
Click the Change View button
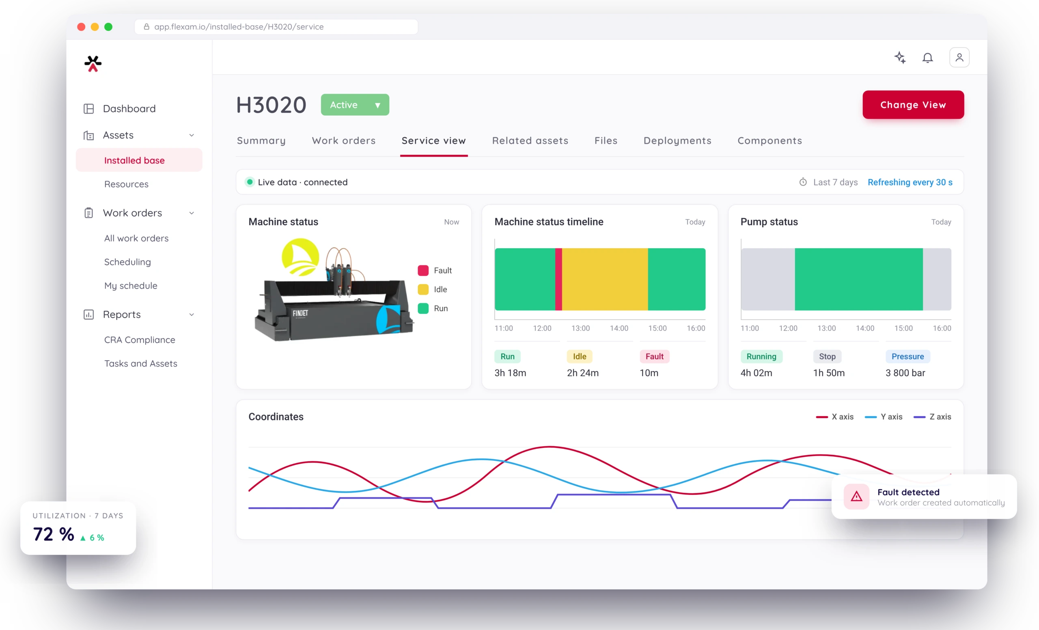click(x=913, y=105)
